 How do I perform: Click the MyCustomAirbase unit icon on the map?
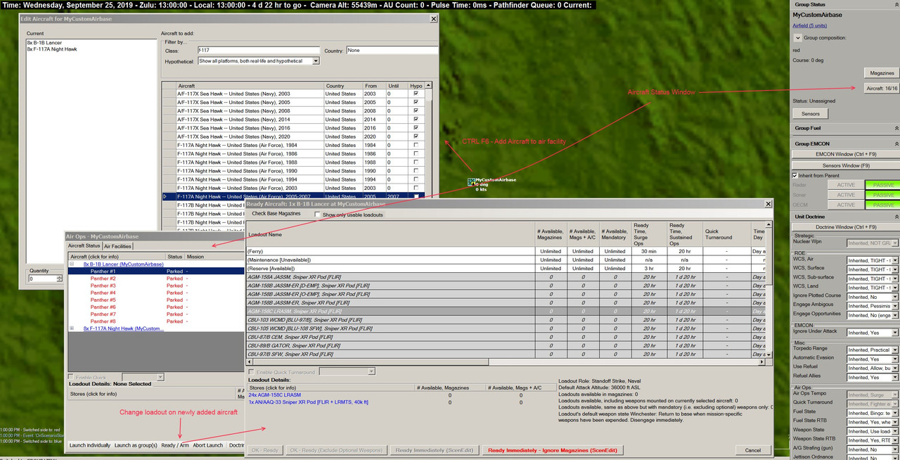pyautogui.click(x=472, y=182)
